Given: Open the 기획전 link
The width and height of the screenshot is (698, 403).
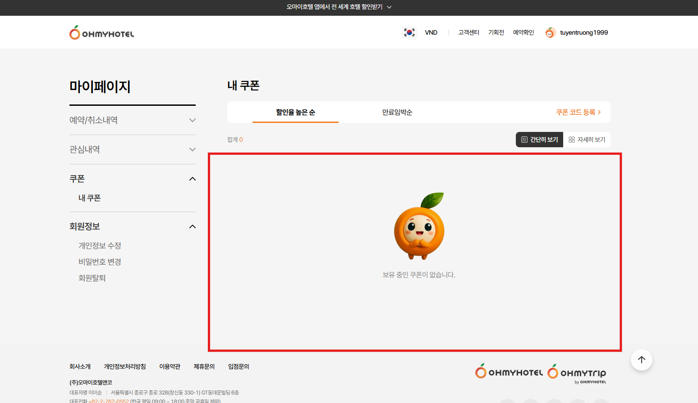Looking at the screenshot, I should click(x=496, y=32).
